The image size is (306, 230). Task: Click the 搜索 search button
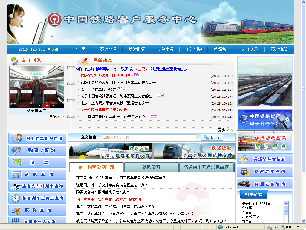pyautogui.click(x=212, y=137)
